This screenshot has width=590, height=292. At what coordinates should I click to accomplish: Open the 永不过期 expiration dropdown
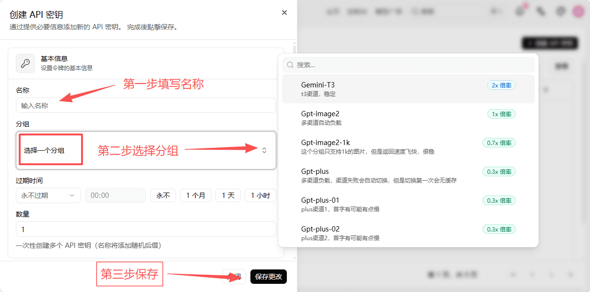tap(48, 195)
